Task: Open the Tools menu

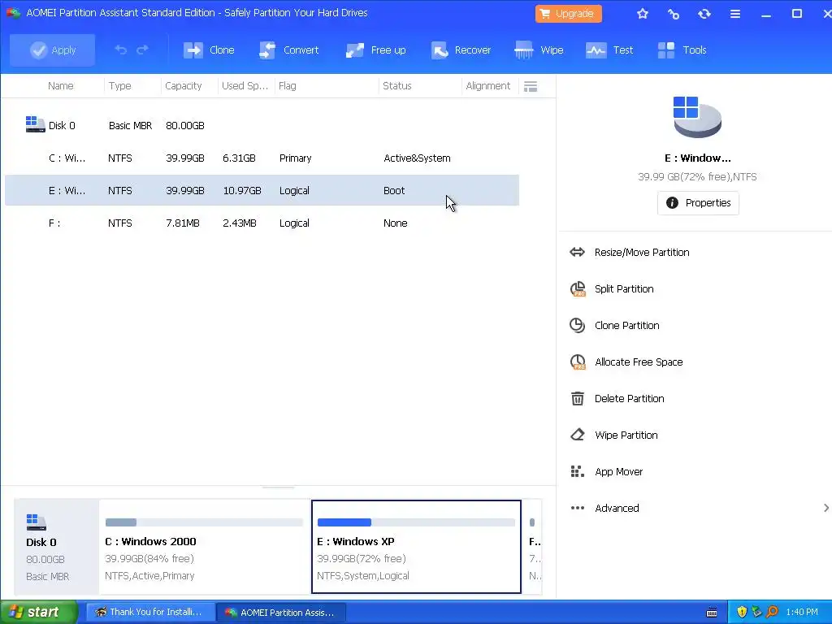Action: [682, 50]
